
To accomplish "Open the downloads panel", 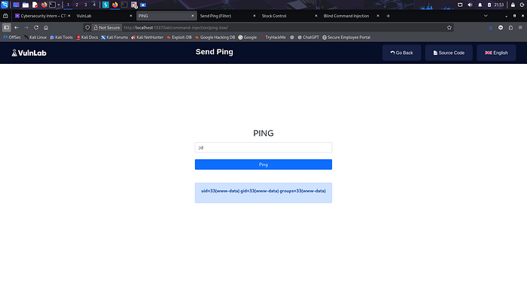I will pos(491,28).
